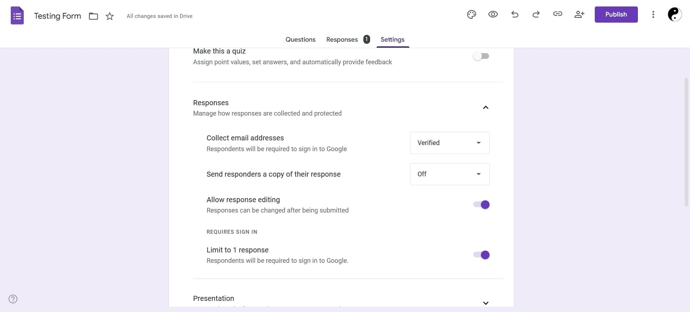This screenshot has height=312, width=690.
Task: Switch to the Responses tab
Action: (x=342, y=39)
